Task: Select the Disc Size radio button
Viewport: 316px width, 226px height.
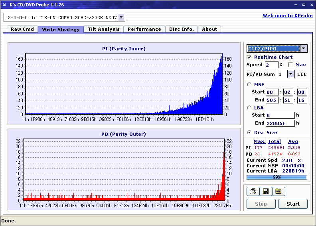Action: [x=249, y=133]
